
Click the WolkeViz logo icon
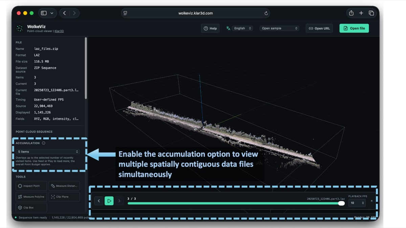(20, 28)
